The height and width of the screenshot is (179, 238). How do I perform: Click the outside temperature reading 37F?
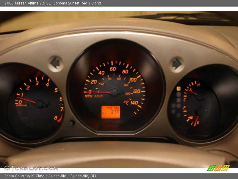pyautogui.click(x=115, y=112)
